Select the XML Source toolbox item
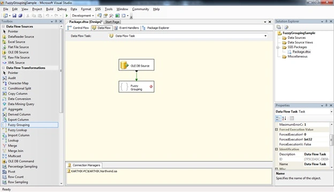 coord(16,62)
